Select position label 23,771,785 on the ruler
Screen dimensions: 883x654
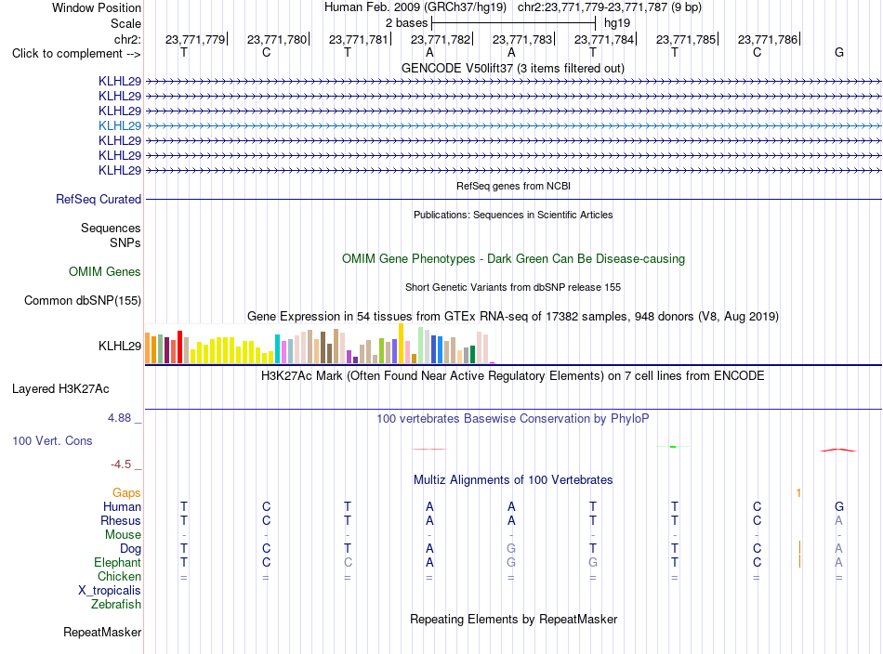tap(685, 39)
